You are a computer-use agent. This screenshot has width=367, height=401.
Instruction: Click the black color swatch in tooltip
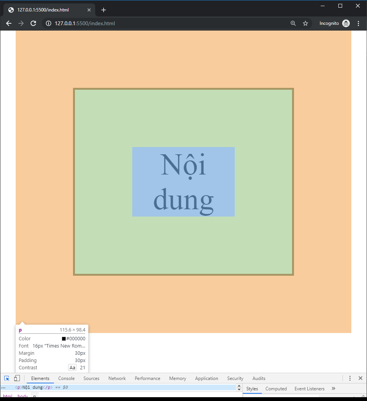pyautogui.click(x=64, y=339)
